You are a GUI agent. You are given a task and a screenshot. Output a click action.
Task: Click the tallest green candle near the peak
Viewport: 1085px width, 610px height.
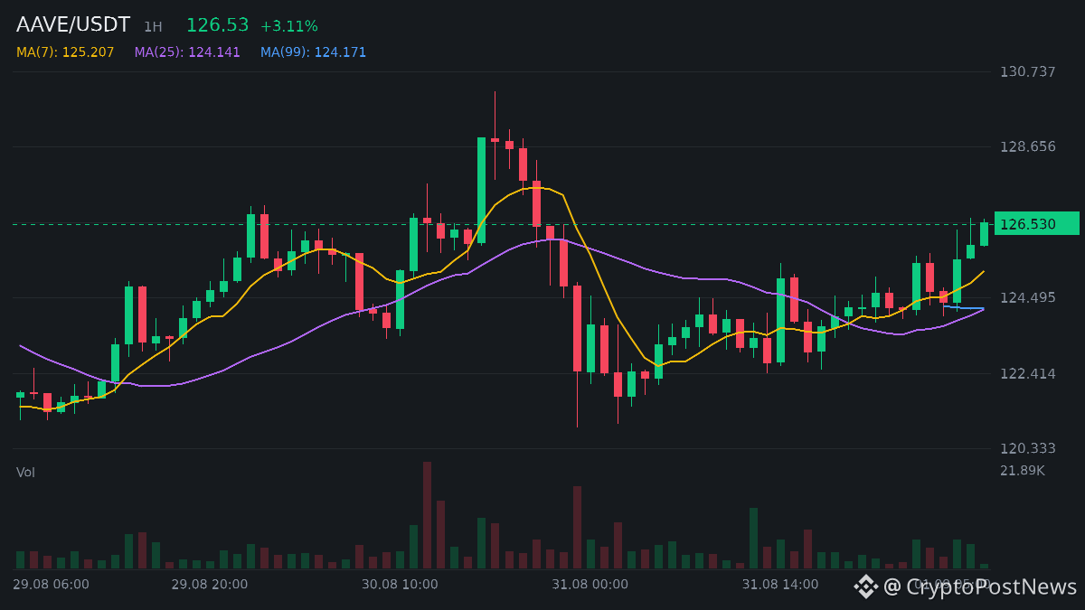pos(481,190)
